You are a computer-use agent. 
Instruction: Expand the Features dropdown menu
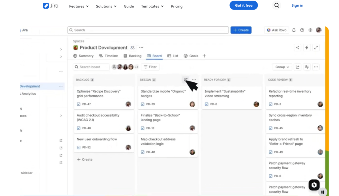coord(79,6)
